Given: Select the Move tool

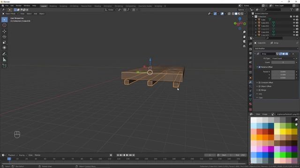Looking at the screenshot, I should (4, 31).
